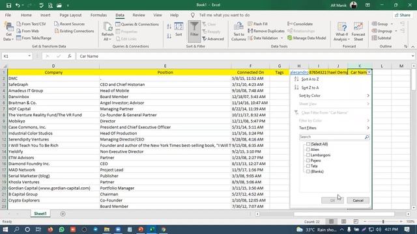Choose From Web import
The image size is (417, 234).
[x=27, y=31]
